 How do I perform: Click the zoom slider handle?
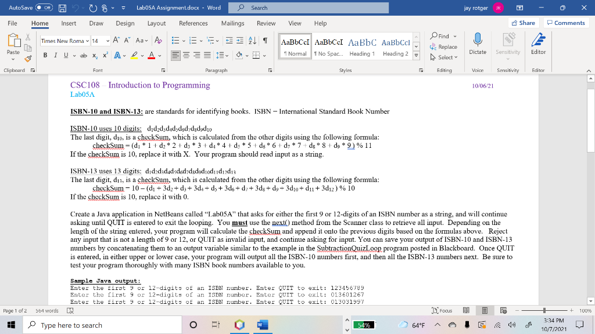click(x=544, y=311)
